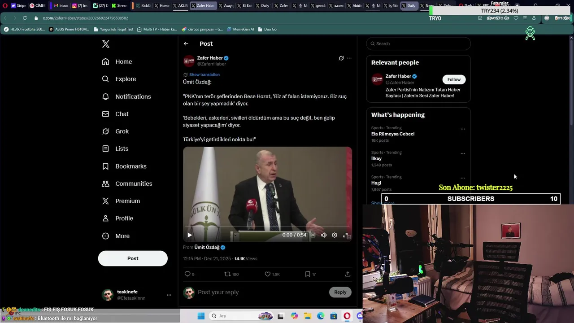This screenshot has height=323, width=574.
Task: Click the browser back arrow
Action: [x=5, y=18]
